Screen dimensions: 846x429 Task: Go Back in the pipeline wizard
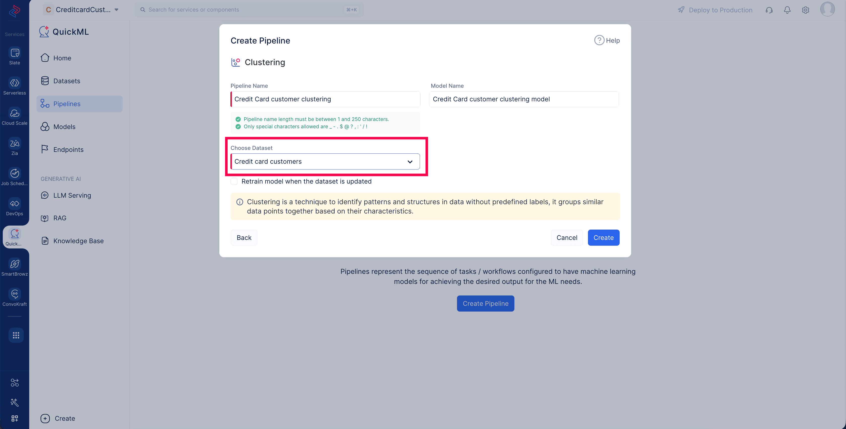tap(244, 238)
